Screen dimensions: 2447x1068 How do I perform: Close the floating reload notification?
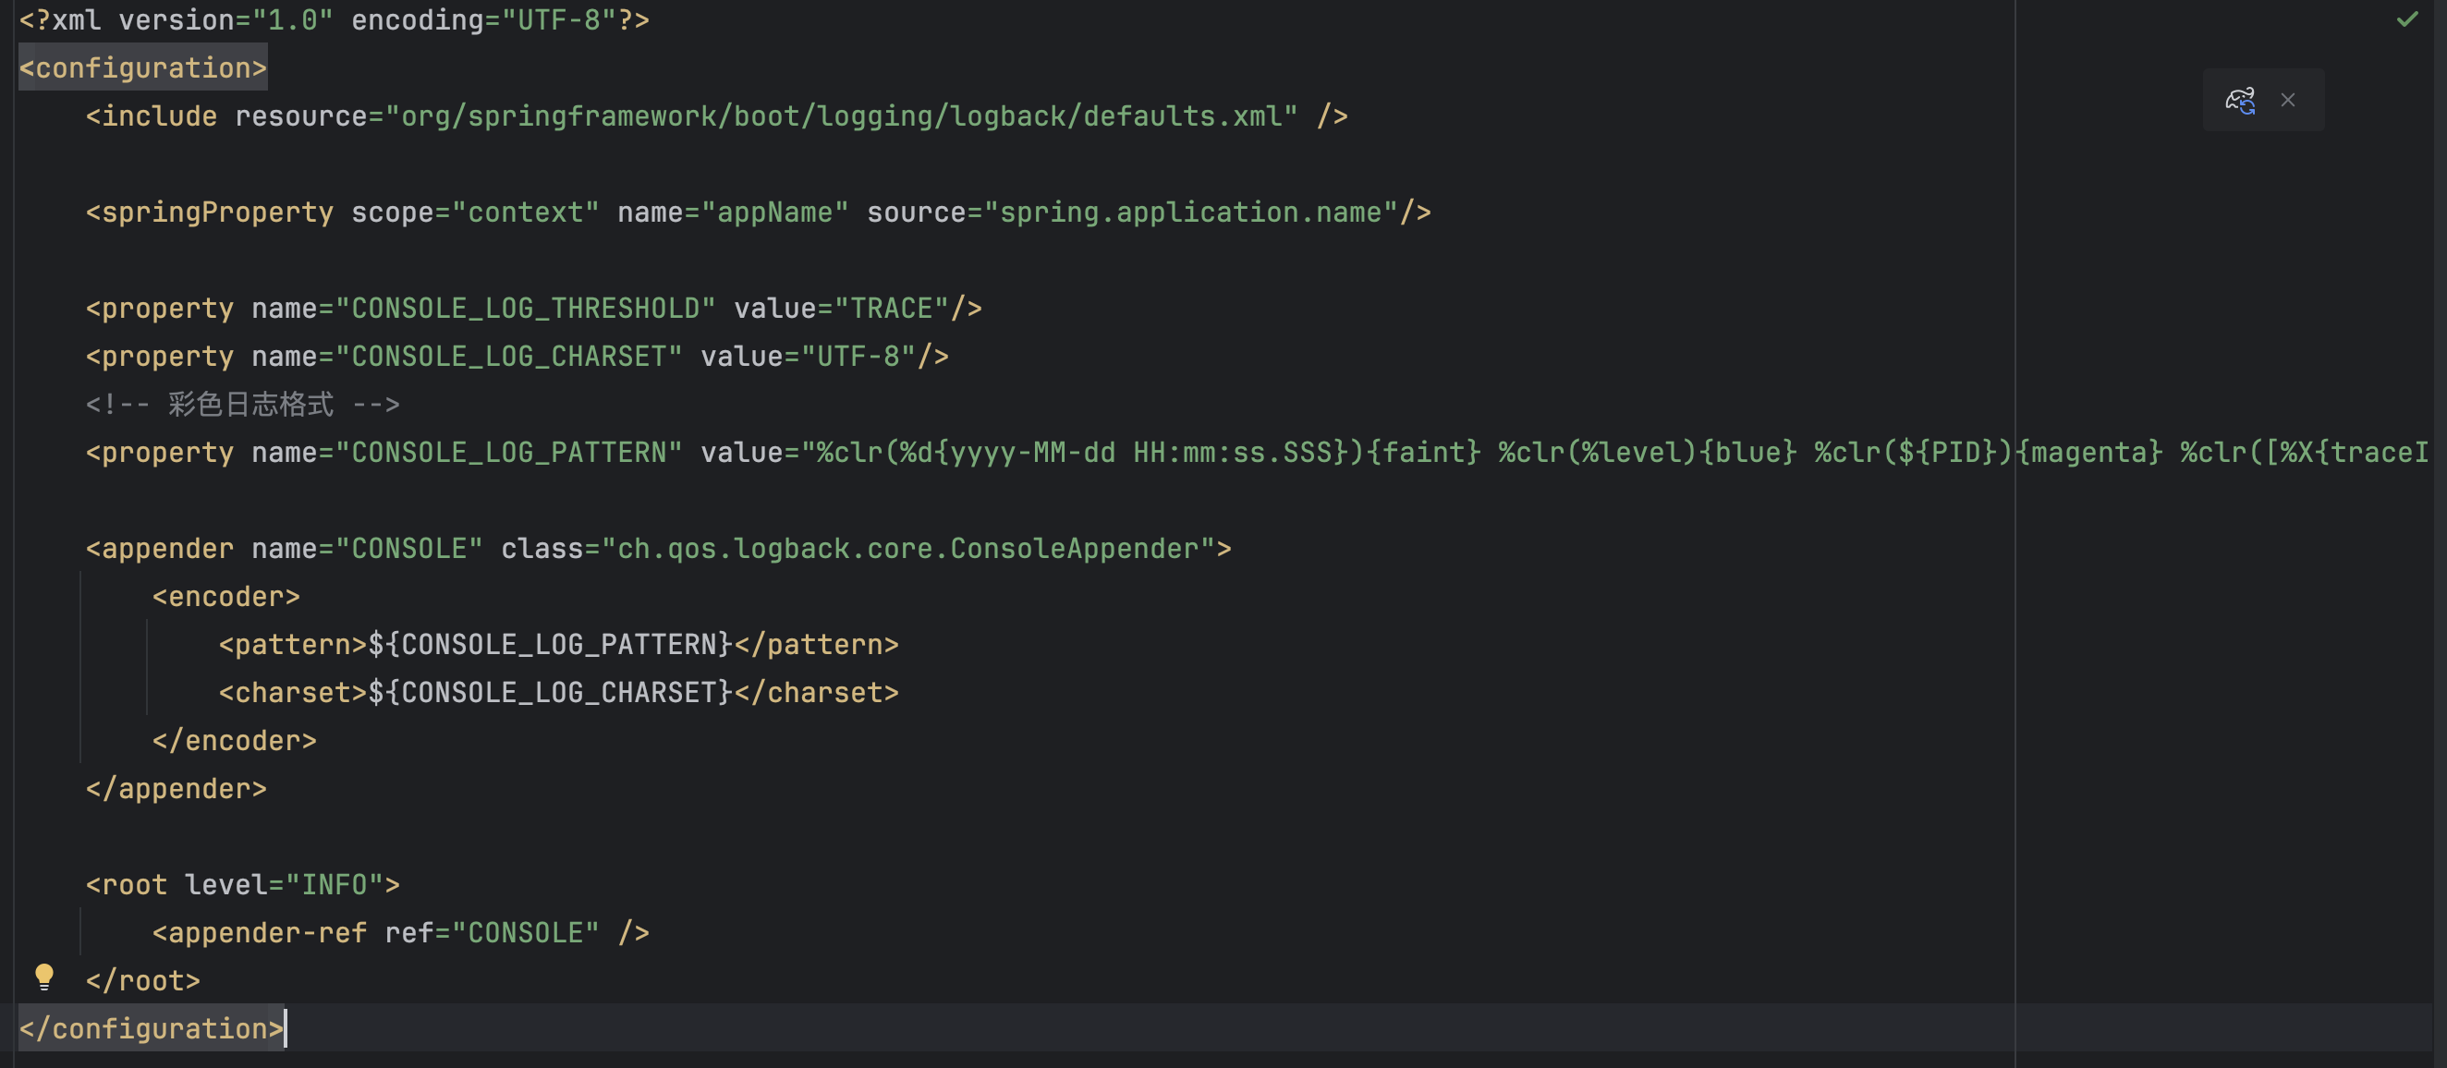coord(2287,100)
